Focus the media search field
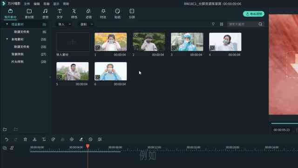 [x=243, y=24]
